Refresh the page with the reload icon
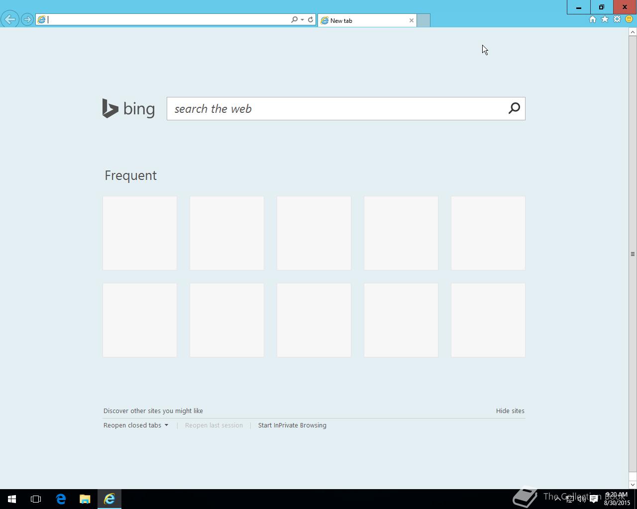The width and height of the screenshot is (637, 509). (x=311, y=19)
